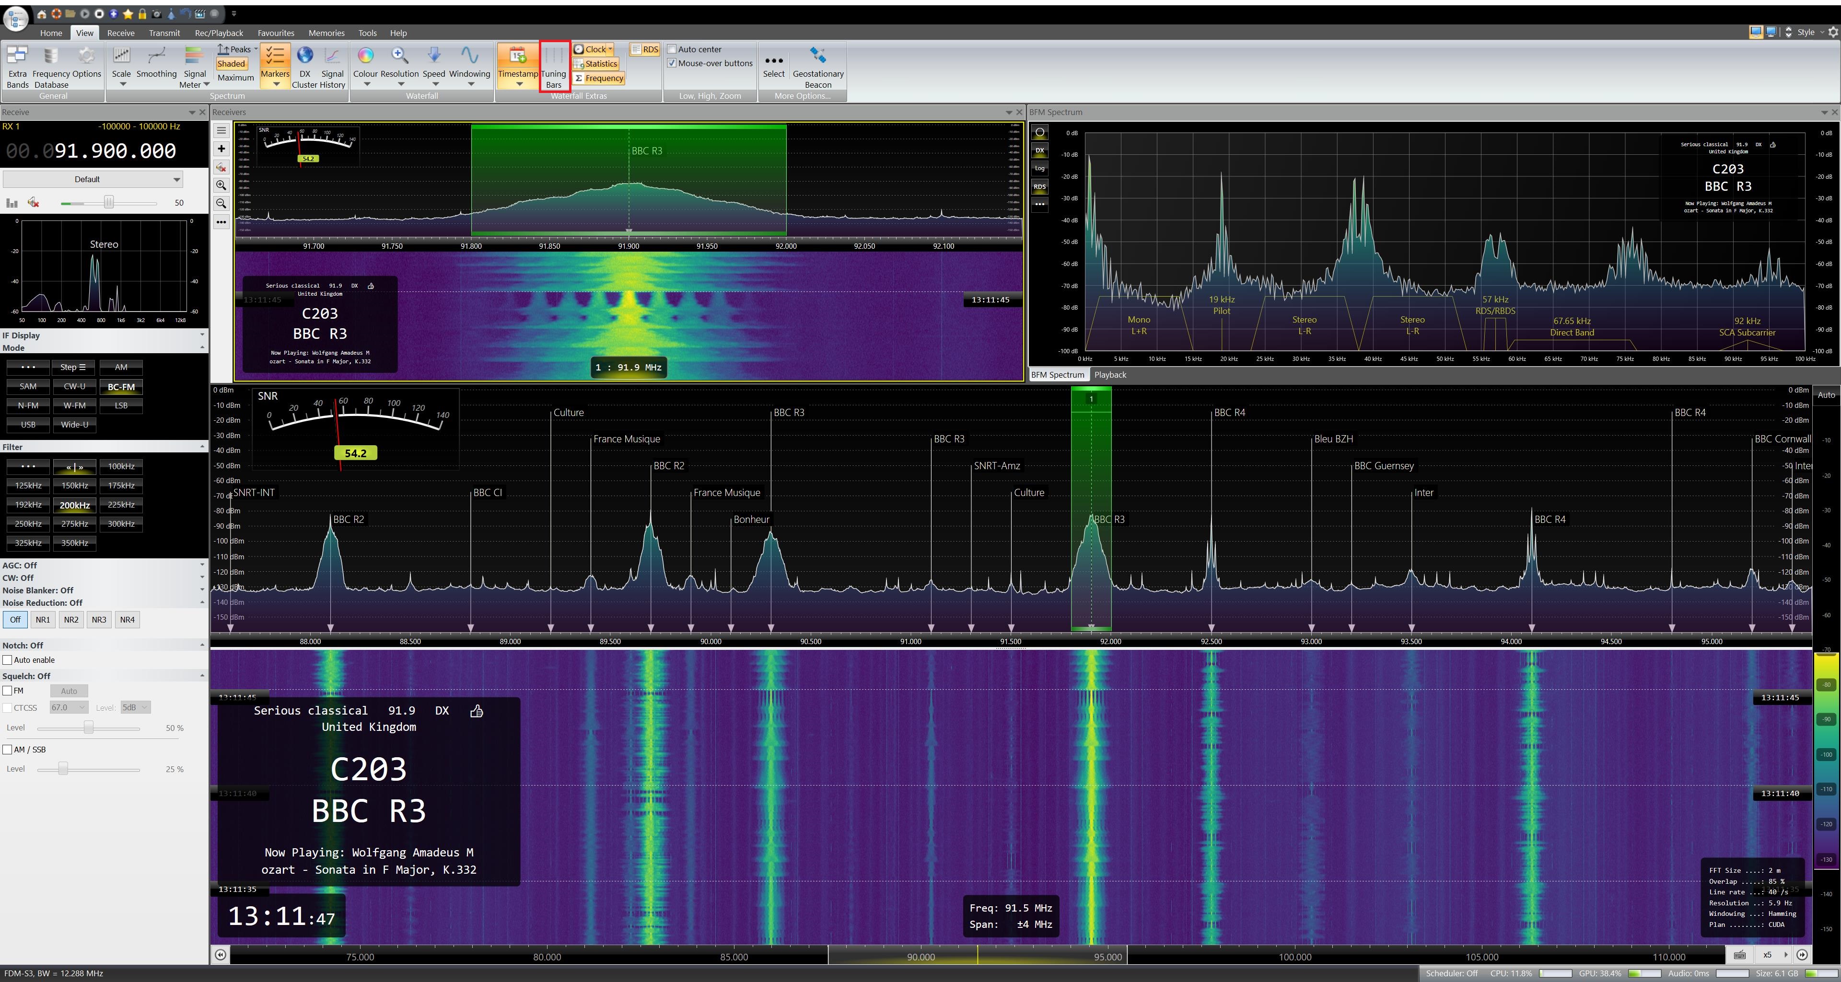The height and width of the screenshot is (982, 1841).
Task: Mute audio with the speaker icon
Action: pos(33,203)
